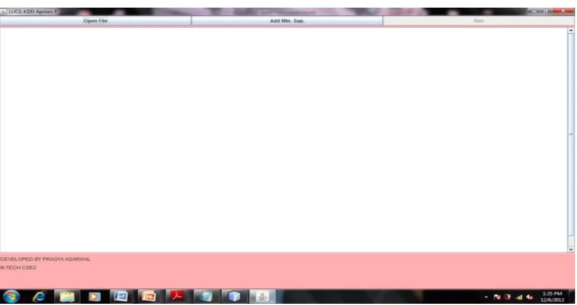Open the Windows Start menu

point(11,297)
